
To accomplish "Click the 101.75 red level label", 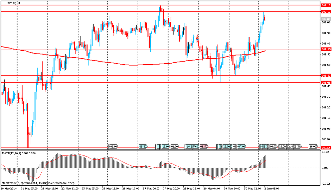I will (326, 49).
